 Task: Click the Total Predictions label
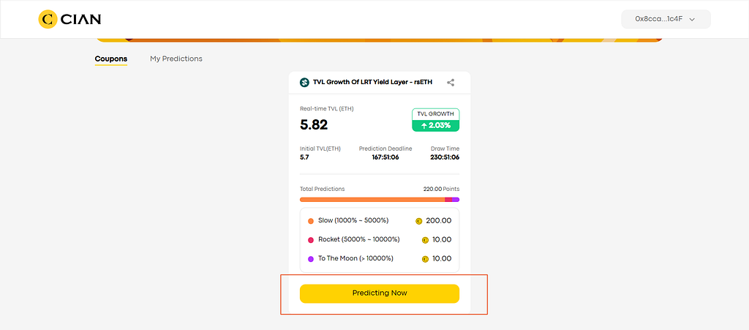[x=323, y=189]
